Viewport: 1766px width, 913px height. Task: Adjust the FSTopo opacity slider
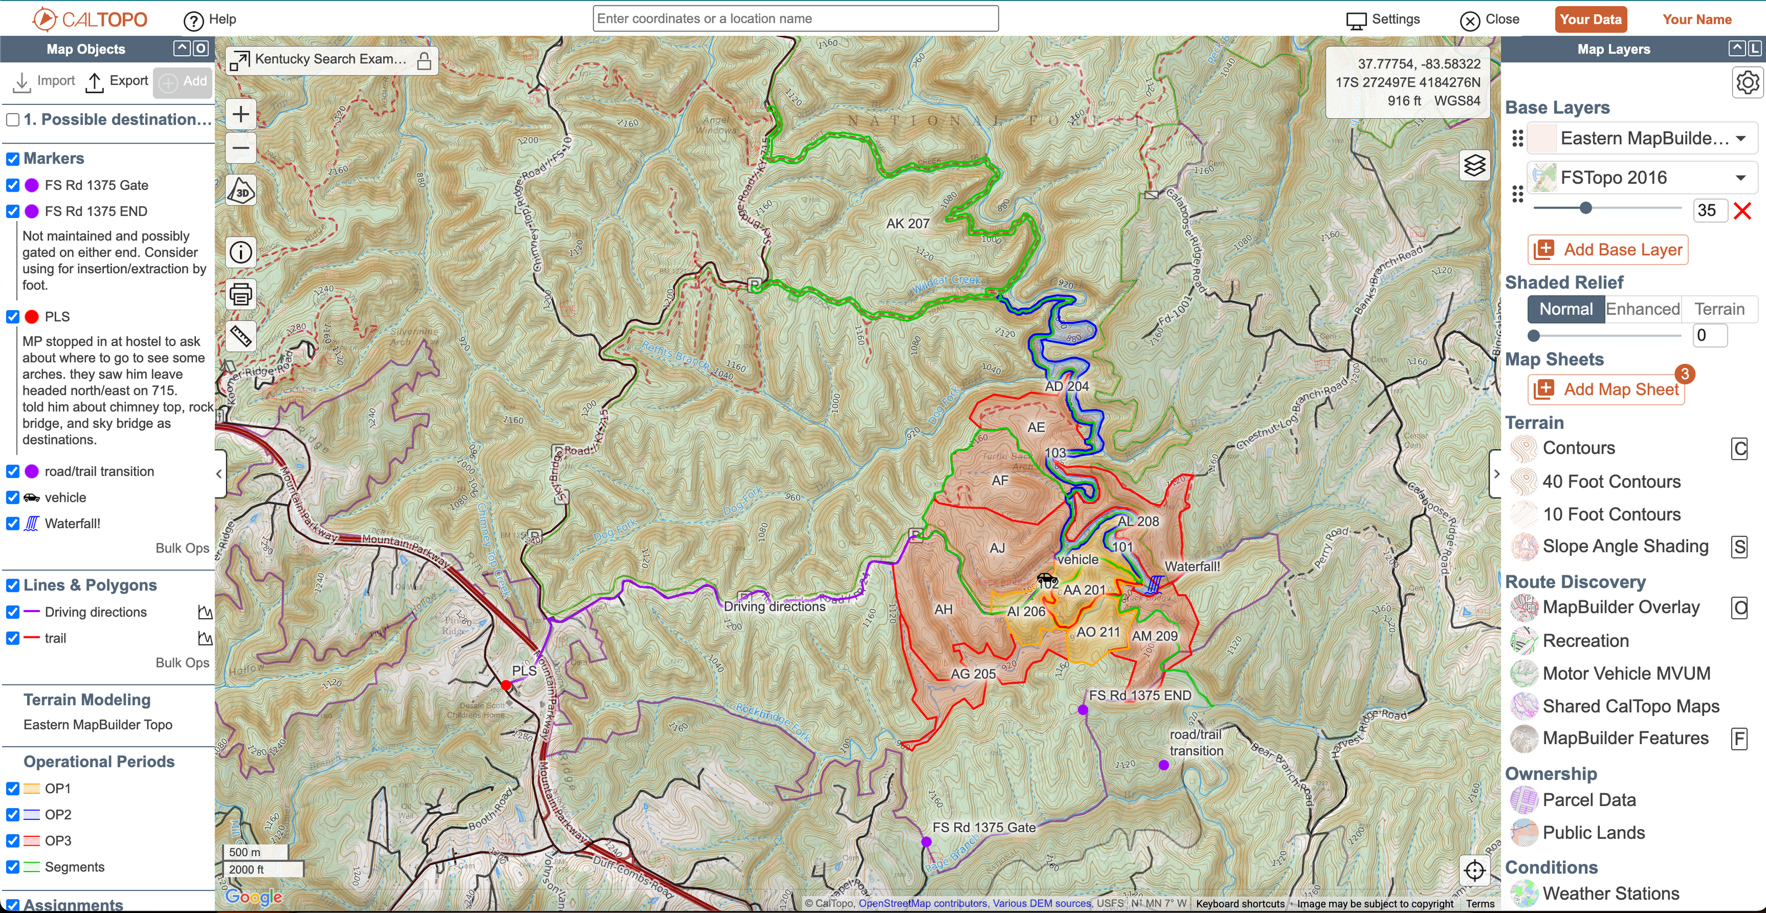click(1585, 208)
